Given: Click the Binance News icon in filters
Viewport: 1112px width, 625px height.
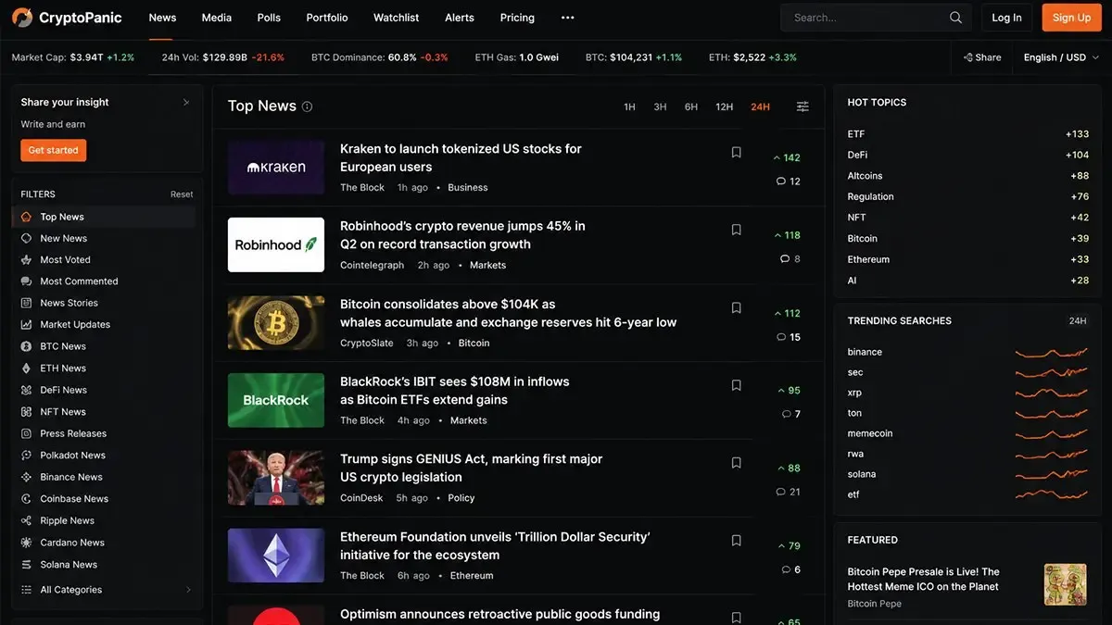Looking at the screenshot, I should coord(27,477).
